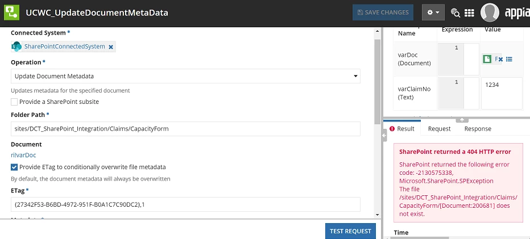
Task: Click the scroll up arrow of form
Action: pyautogui.click(x=378, y=31)
